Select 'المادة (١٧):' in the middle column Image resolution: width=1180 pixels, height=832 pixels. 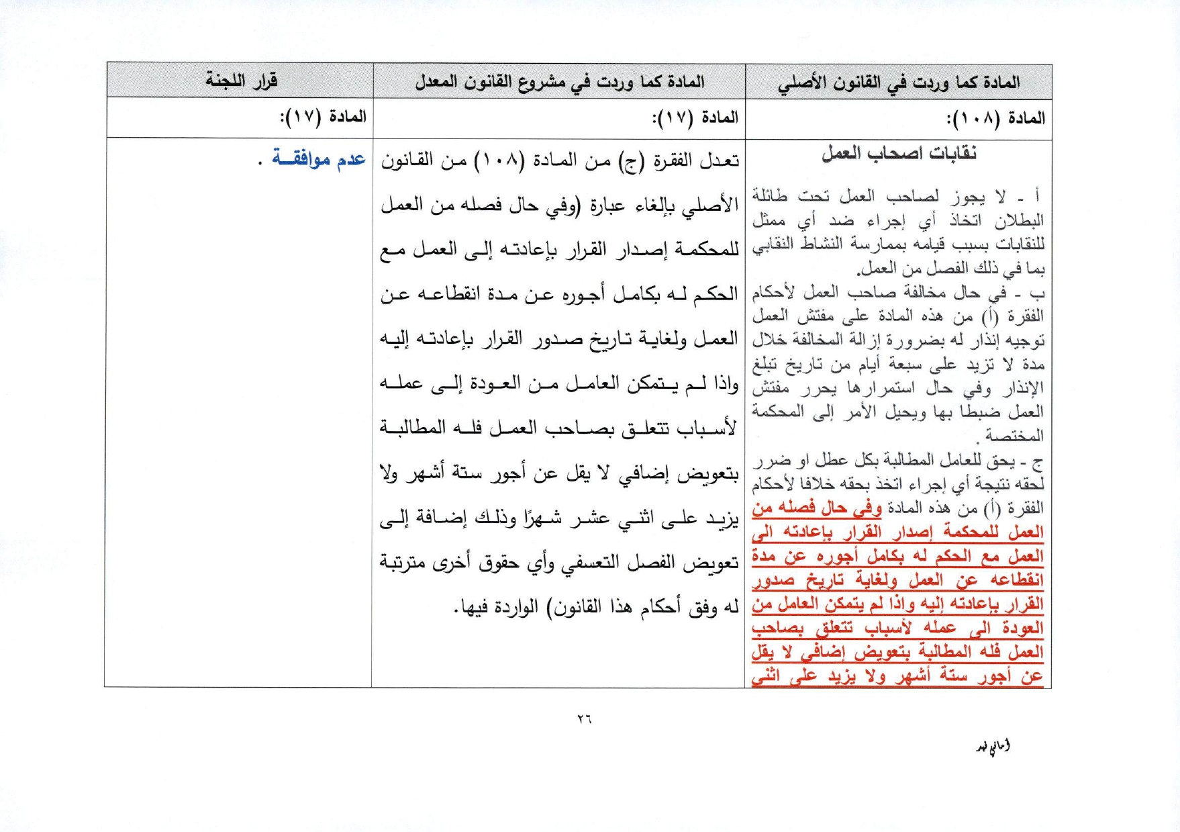695,118
